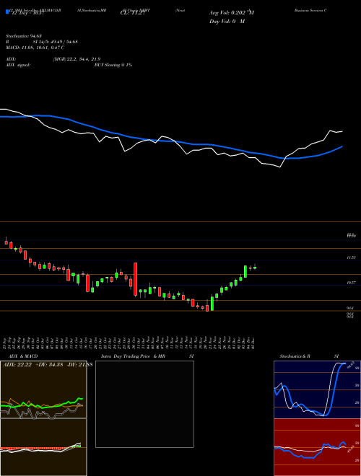Open the blue Stochastics chart panel

coord(317,389)
